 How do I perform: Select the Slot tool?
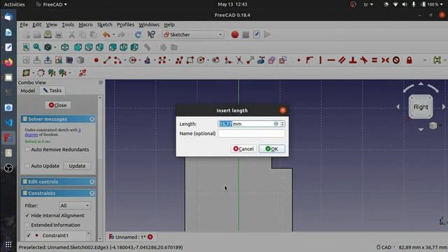pos(216,60)
